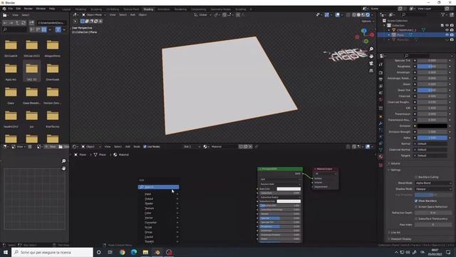Uncheck Show Backface checkbox
The width and height of the screenshot is (456, 257).
point(416,201)
